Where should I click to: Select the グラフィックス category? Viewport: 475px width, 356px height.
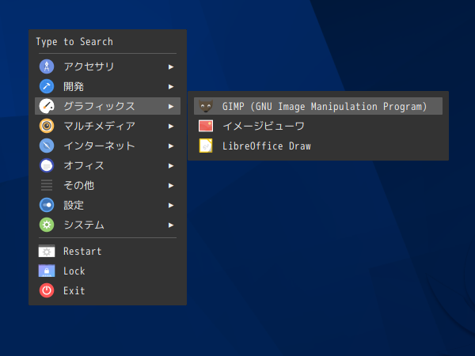click(108, 106)
